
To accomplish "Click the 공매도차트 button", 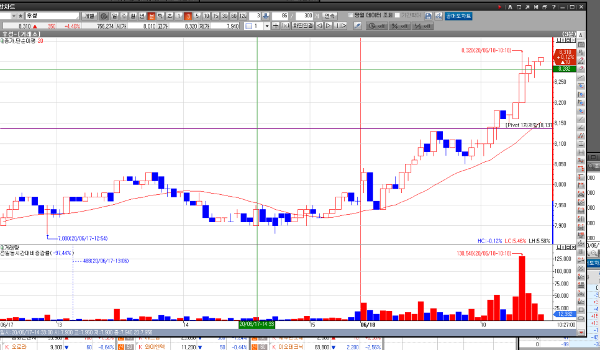I will (x=458, y=16).
